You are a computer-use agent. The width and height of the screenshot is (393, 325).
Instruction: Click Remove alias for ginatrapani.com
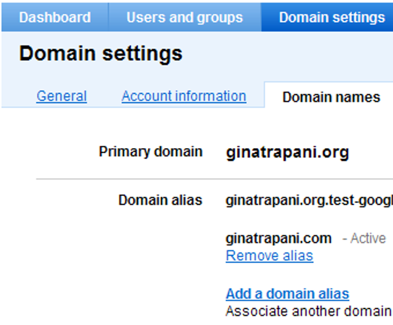(x=270, y=256)
